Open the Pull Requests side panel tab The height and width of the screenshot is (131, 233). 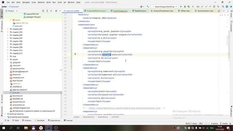(1, 27)
